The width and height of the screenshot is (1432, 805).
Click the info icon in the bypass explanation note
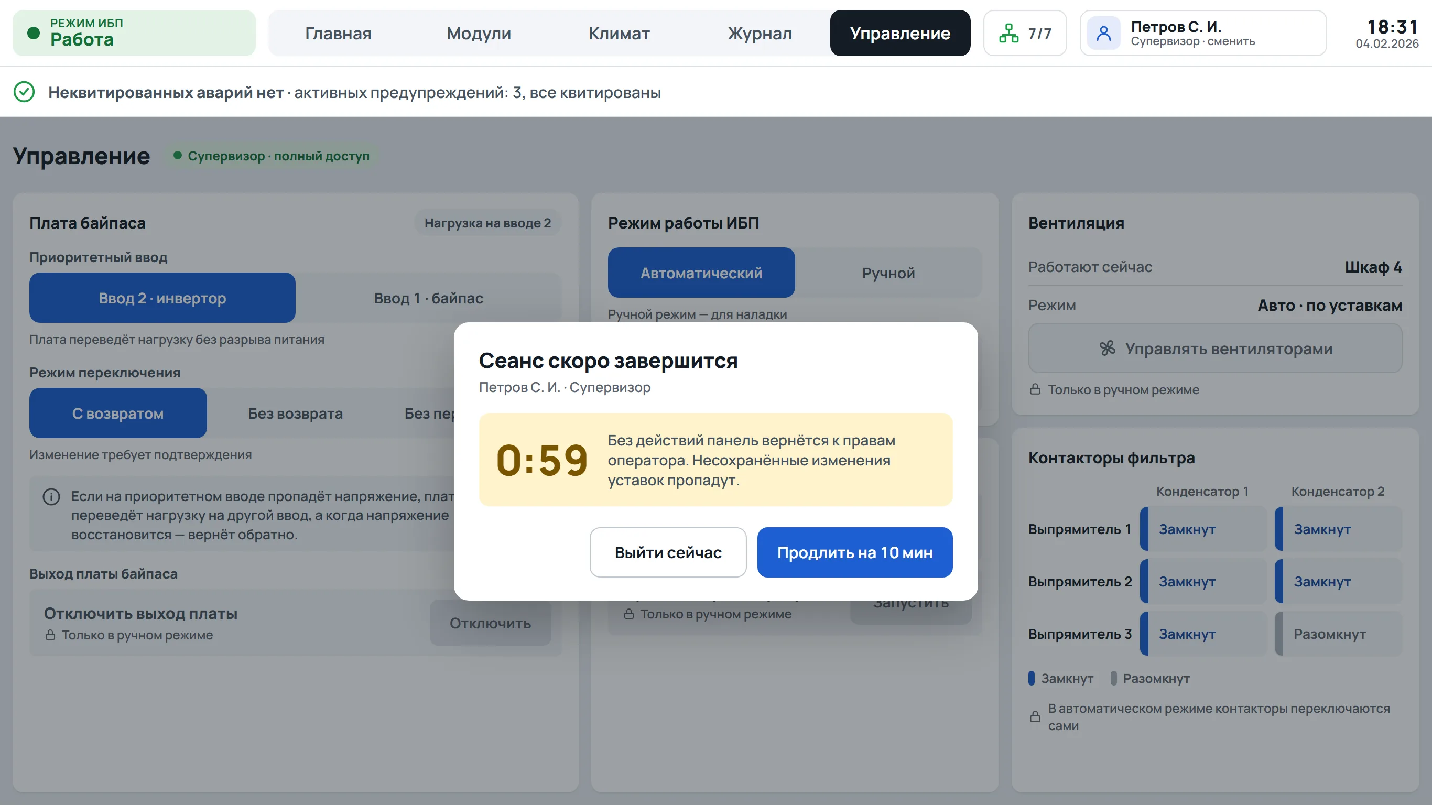[x=51, y=496]
